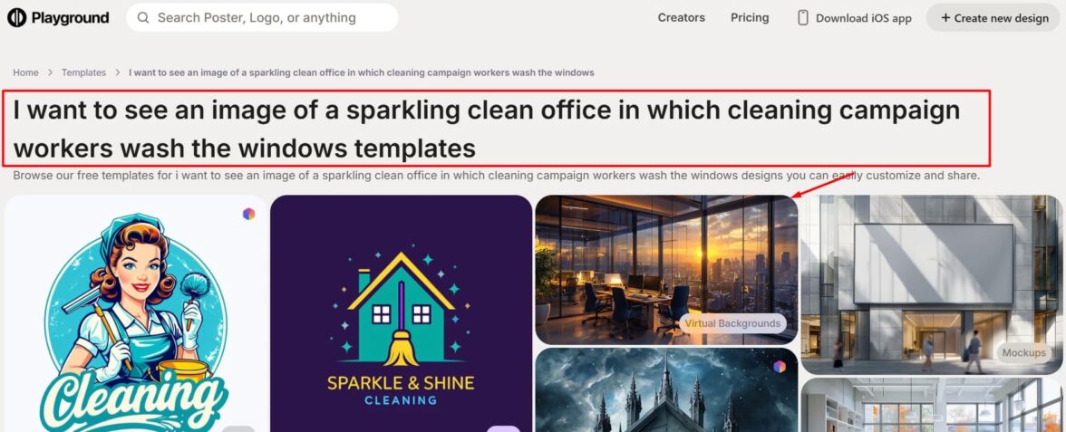The image size is (1066, 432).
Task: Click the Virtual Backgrounds tag
Action: (732, 323)
